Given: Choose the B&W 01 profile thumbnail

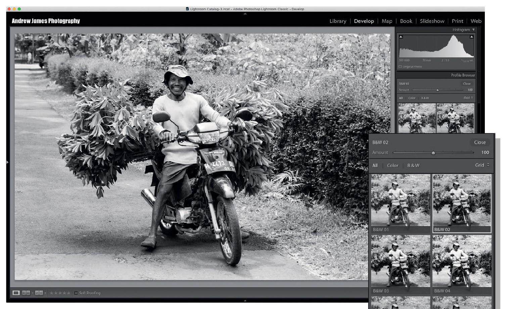Looking at the screenshot, I should (x=401, y=203).
